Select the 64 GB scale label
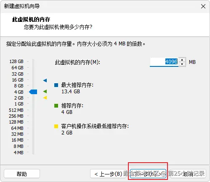This screenshot has width=210, height=182. point(17,68)
